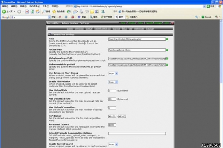
Task: Click the Edit toolbar icon beside Print
Action: (x=87, y=11)
